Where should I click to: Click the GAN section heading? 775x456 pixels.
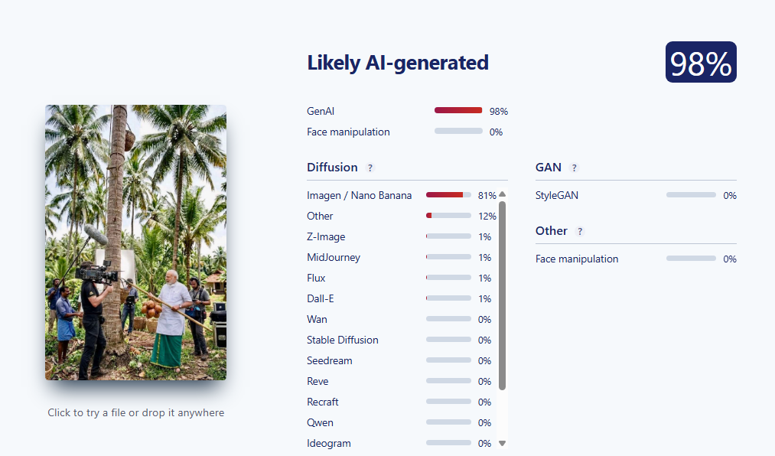click(549, 167)
